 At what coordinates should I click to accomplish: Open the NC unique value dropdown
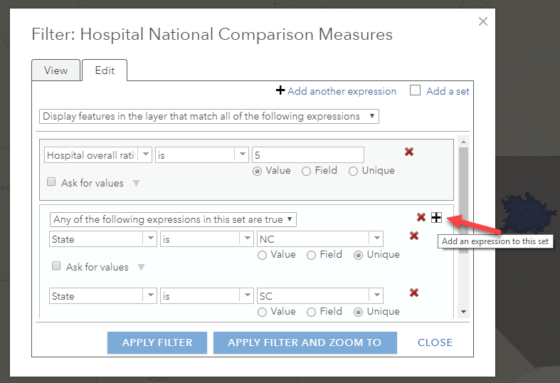click(376, 239)
